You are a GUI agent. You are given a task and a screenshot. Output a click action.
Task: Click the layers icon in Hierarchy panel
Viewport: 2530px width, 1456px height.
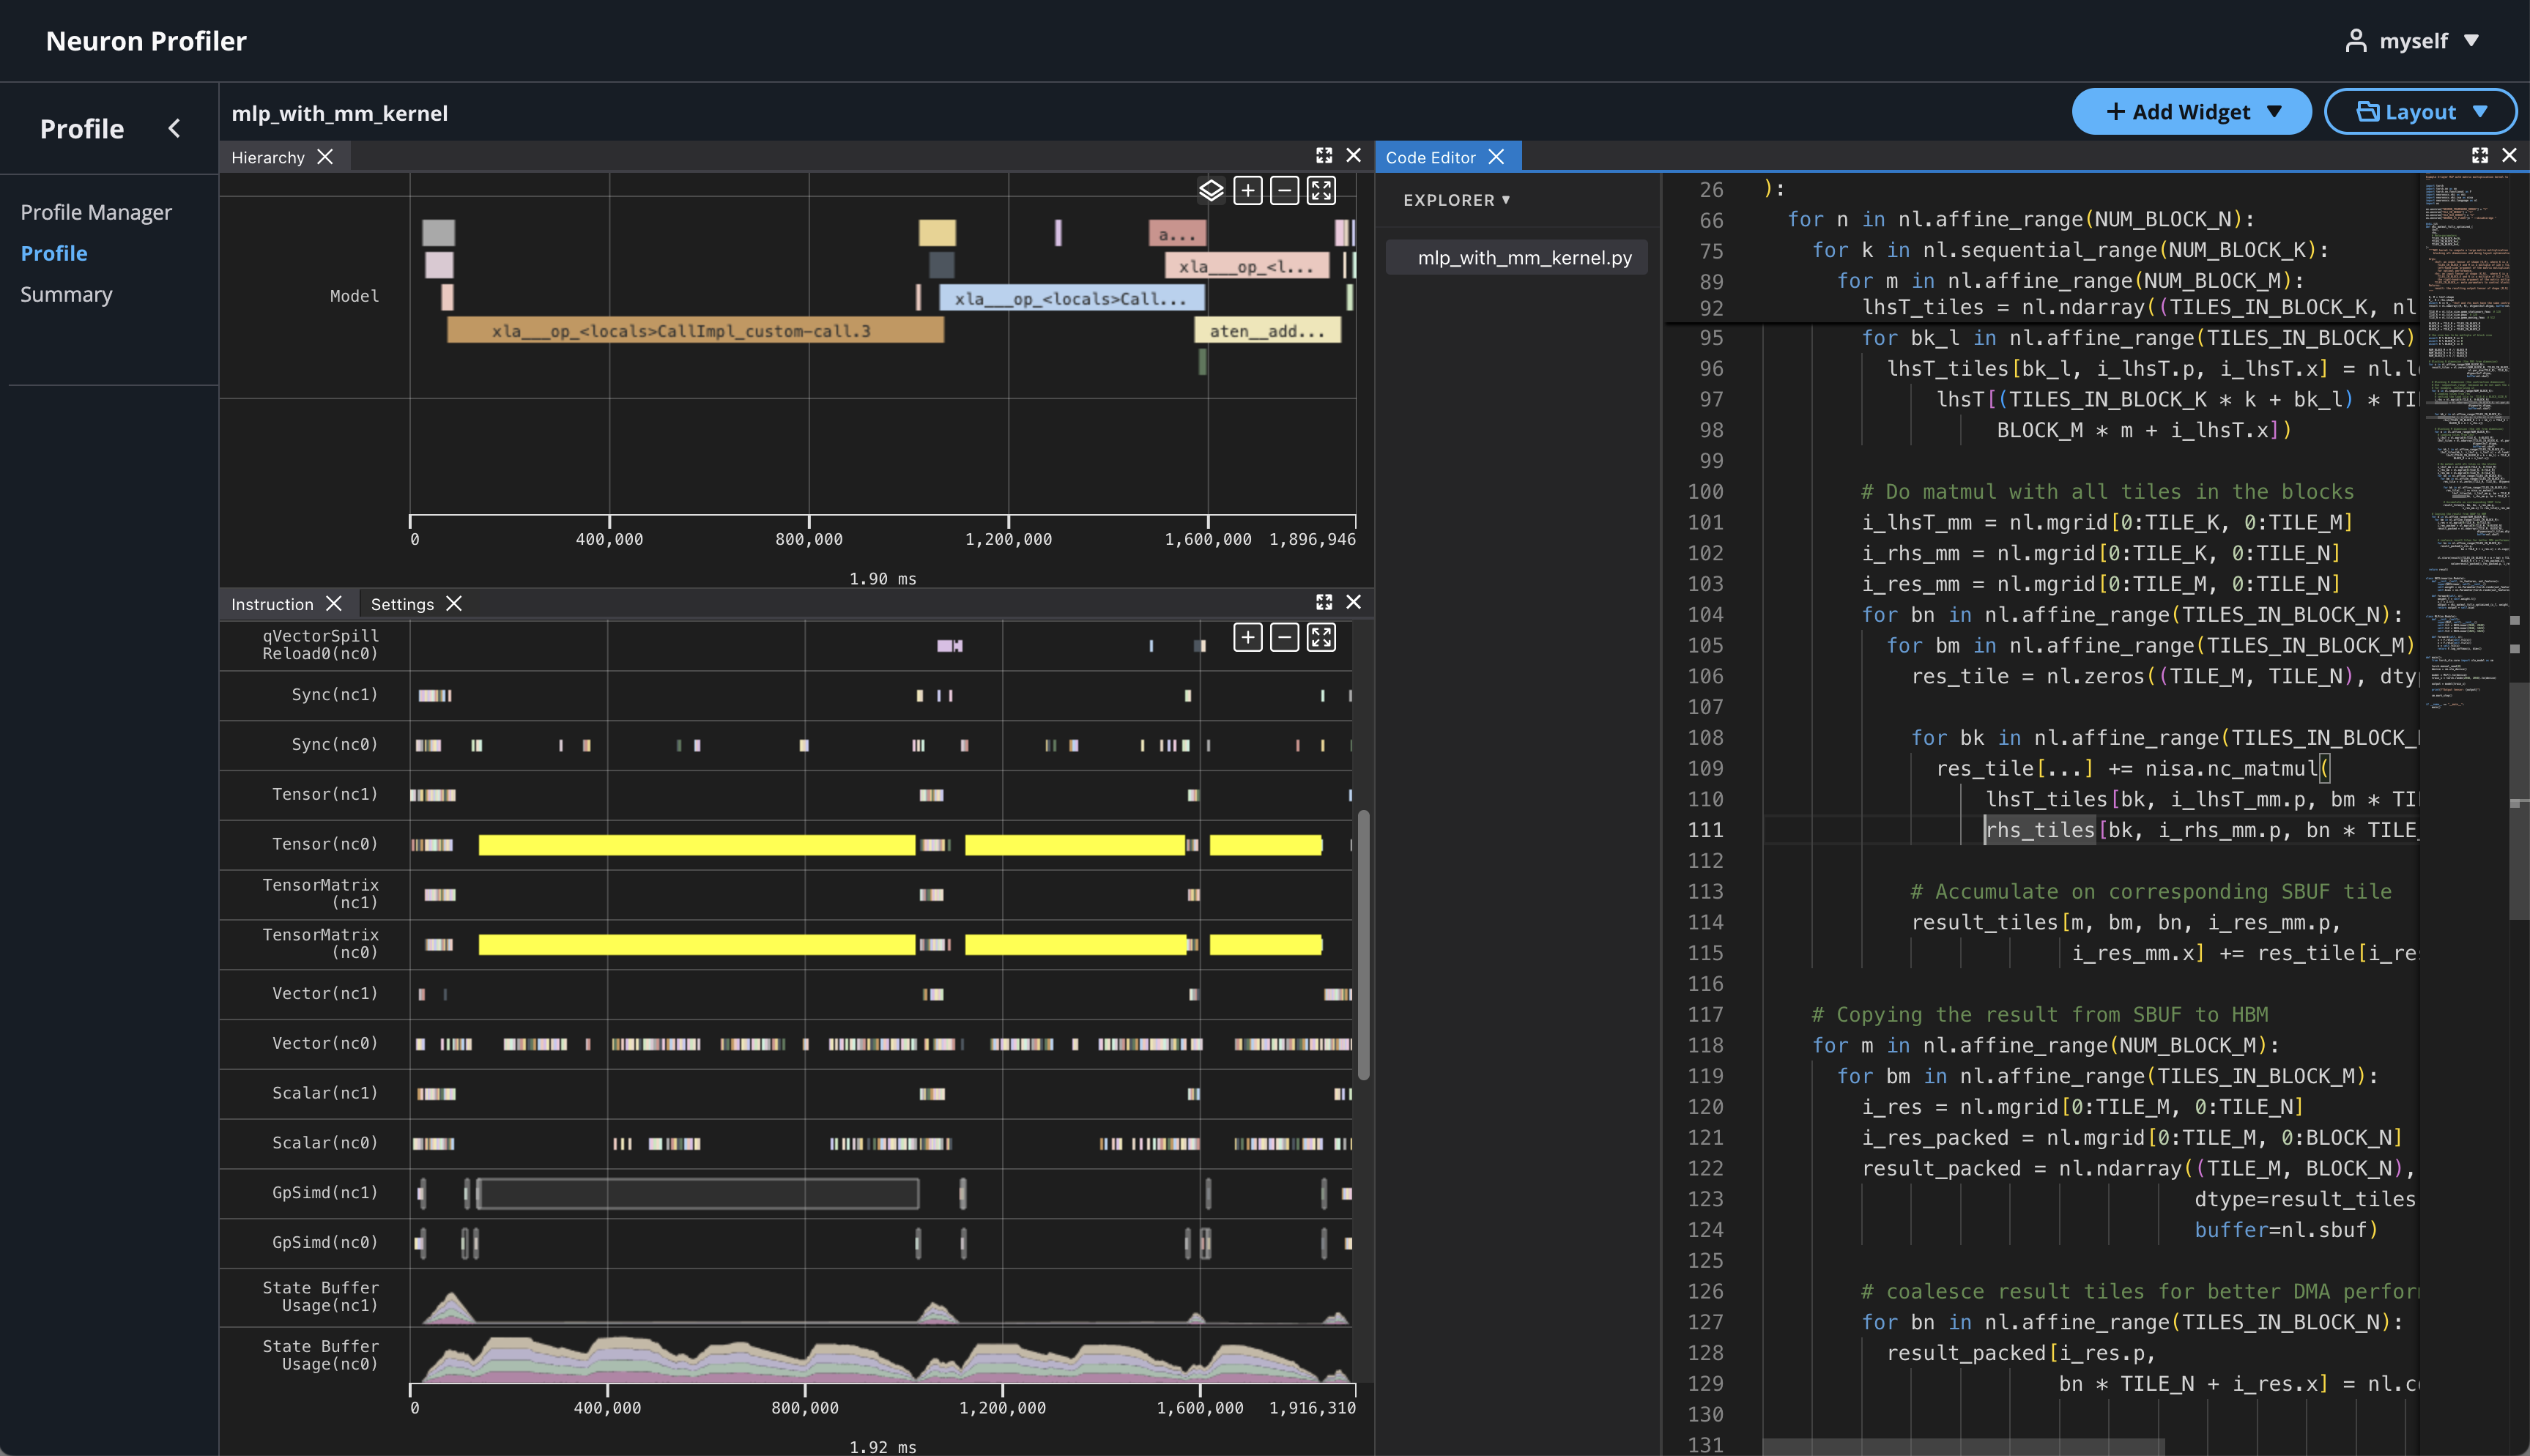[x=1211, y=190]
